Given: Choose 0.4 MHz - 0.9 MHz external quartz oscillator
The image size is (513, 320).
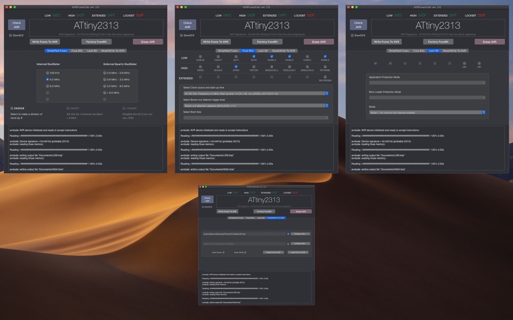Looking at the screenshot, I should [105, 73].
